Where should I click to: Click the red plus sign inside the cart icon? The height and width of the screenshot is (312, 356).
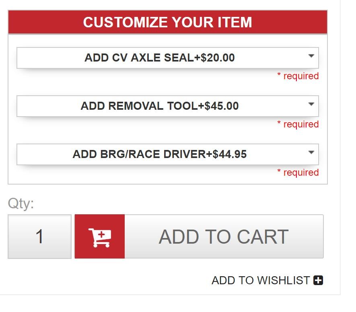coord(101,234)
